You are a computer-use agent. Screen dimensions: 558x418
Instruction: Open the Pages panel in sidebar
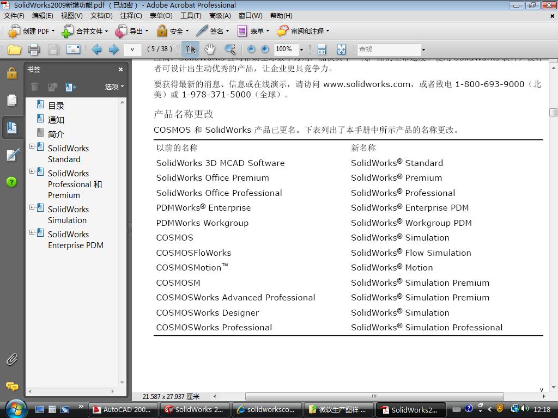click(x=12, y=100)
